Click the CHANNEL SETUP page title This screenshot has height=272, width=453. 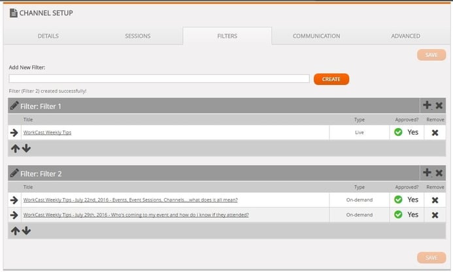pos(46,13)
